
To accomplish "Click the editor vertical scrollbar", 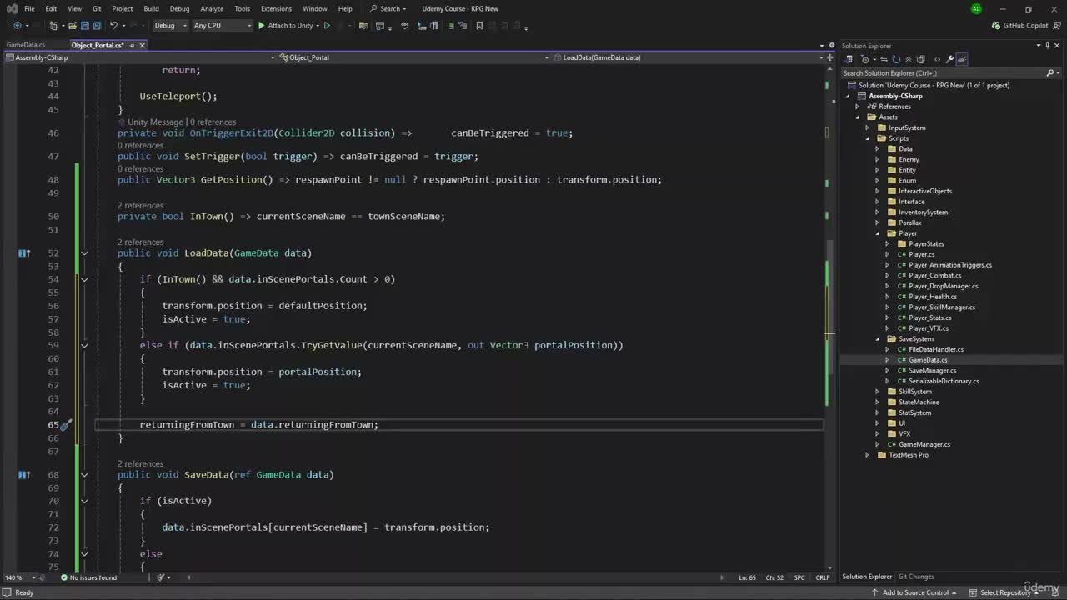I will tap(830, 317).
